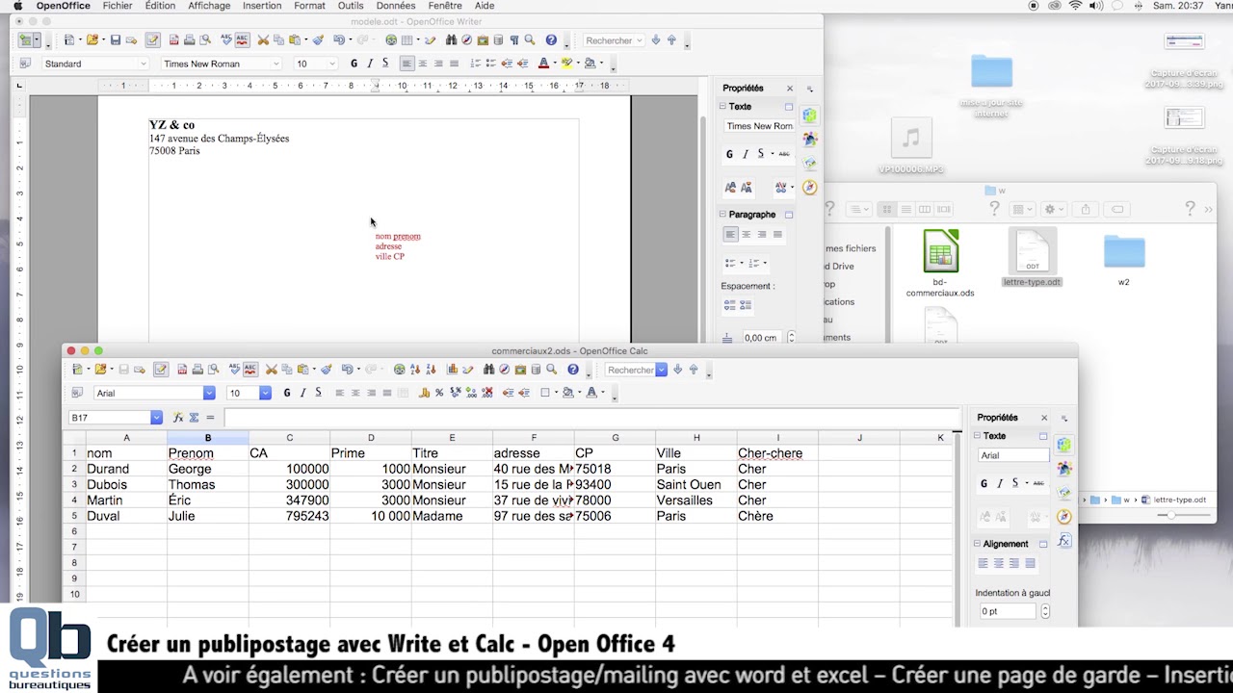Toggle edit file mode in Calc toolbar
1233x693 pixels.
tap(161, 370)
